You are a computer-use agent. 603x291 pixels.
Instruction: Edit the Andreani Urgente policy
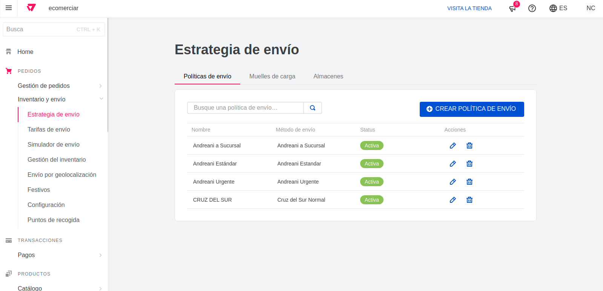pyautogui.click(x=453, y=182)
